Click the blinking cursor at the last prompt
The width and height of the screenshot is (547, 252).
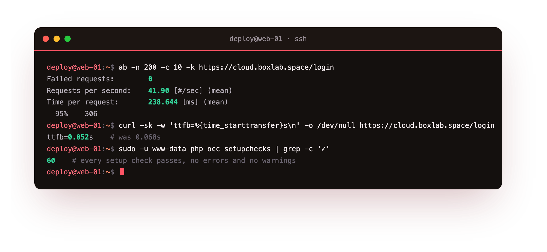[x=122, y=172]
